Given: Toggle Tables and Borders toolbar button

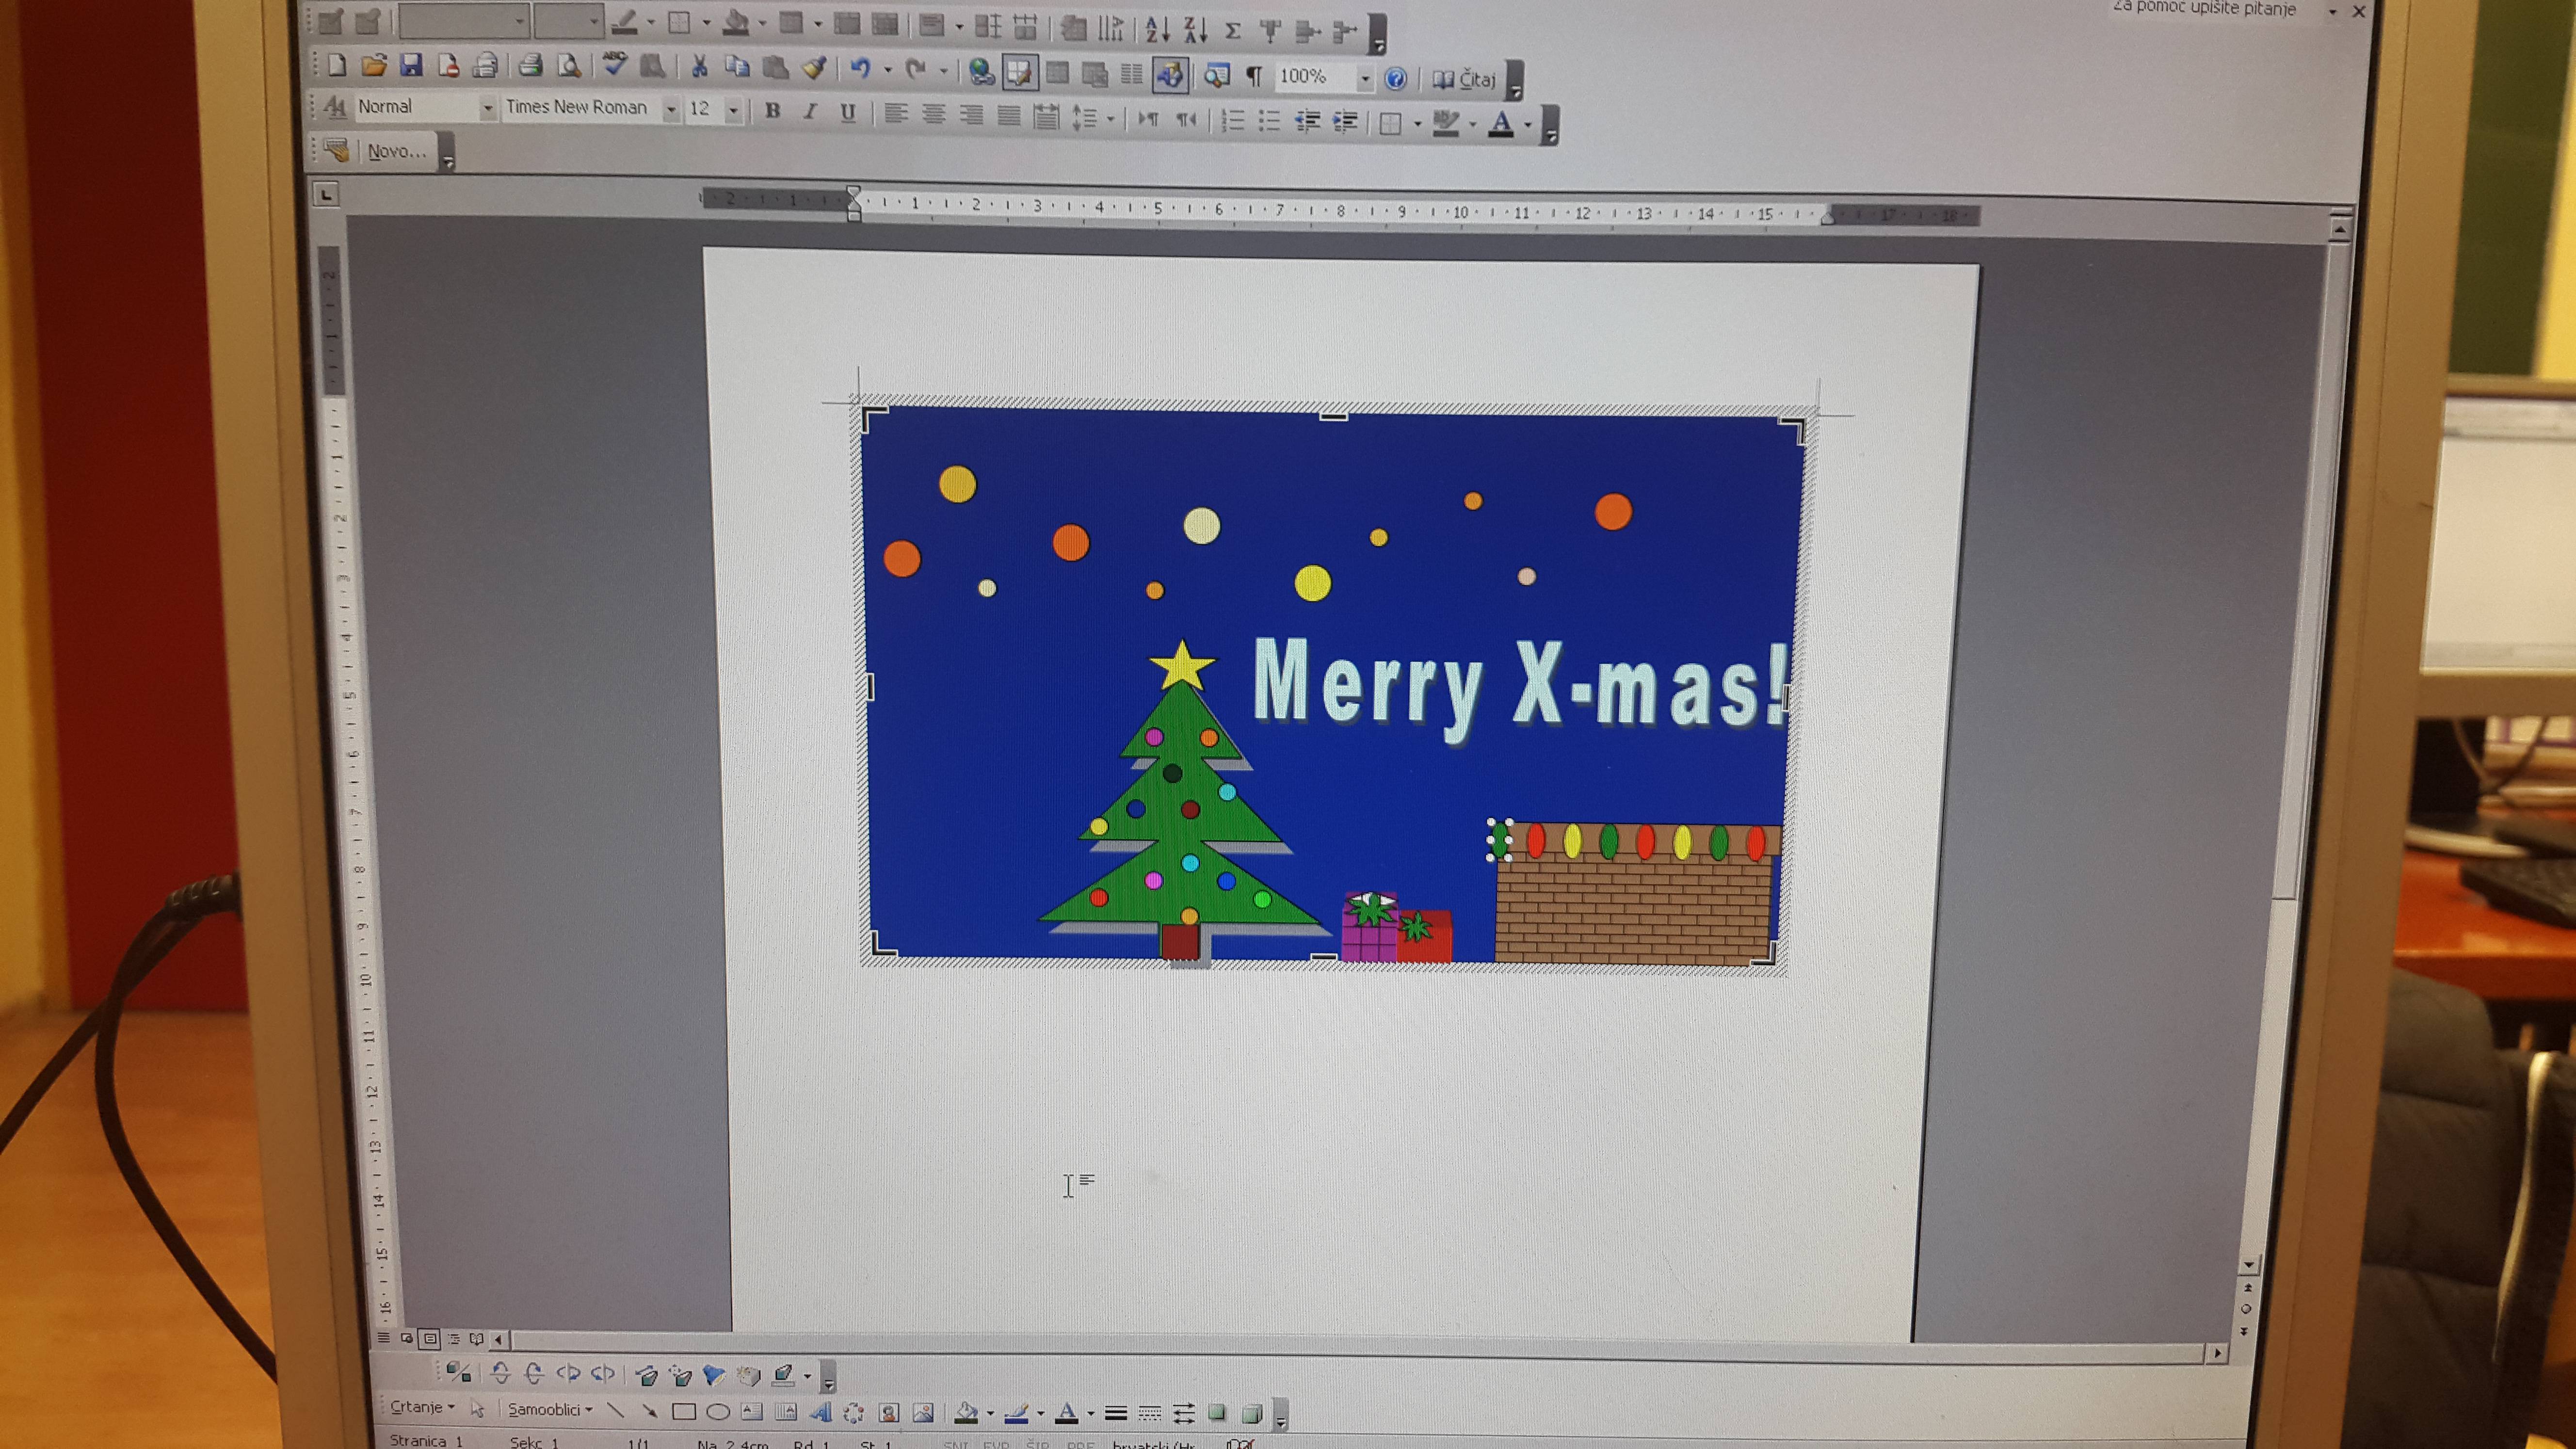Looking at the screenshot, I should tap(1019, 72).
